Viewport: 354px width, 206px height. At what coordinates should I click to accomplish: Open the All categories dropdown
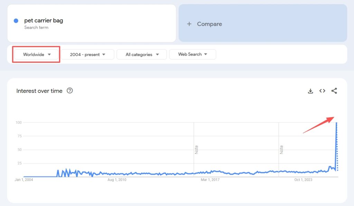[142, 55]
